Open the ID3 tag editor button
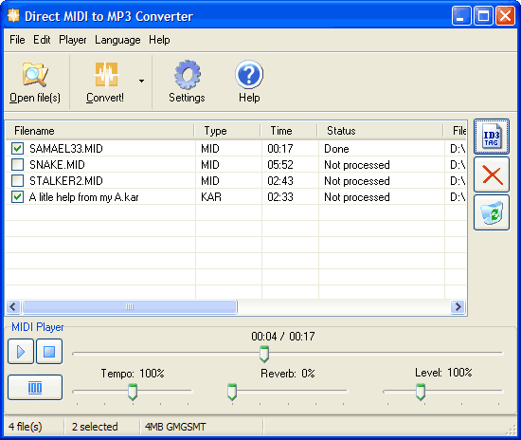This screenshot has height=440, width=521. 492,137
